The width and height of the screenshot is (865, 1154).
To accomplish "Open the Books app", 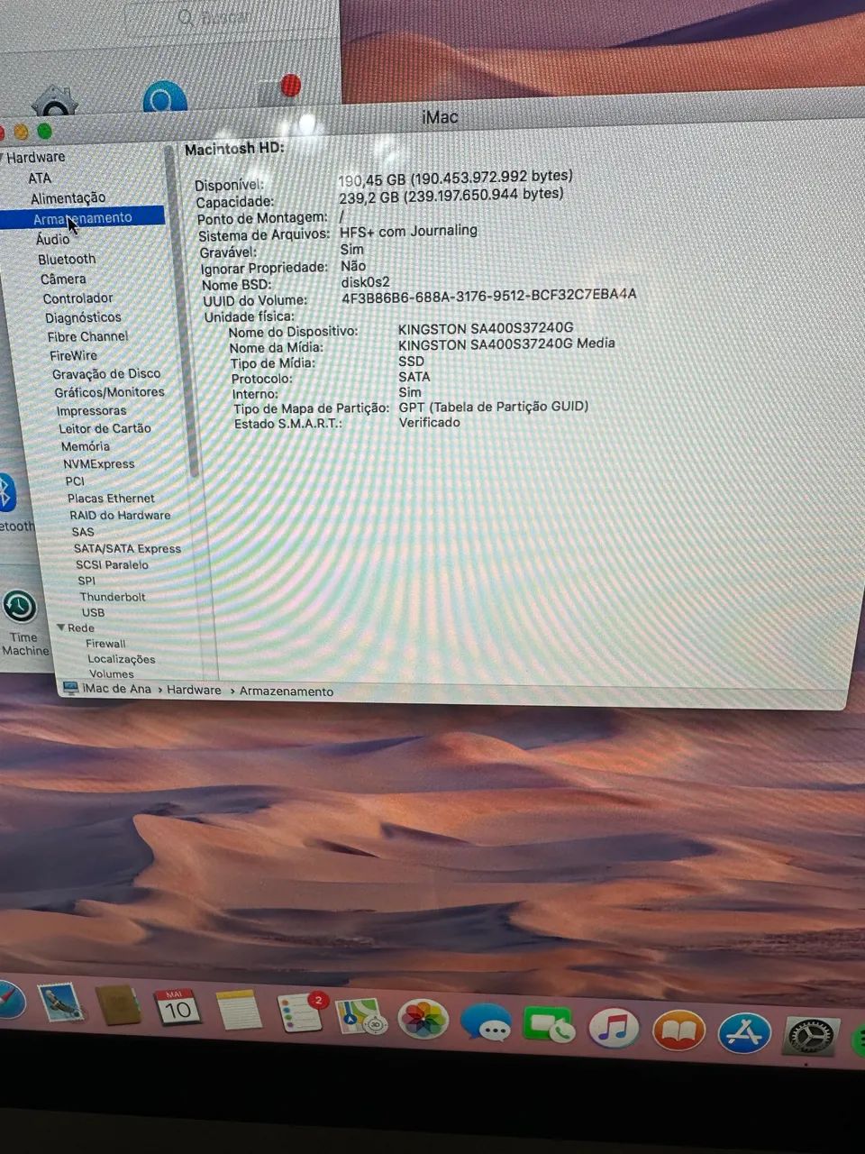I will (x=678, y=1032).
